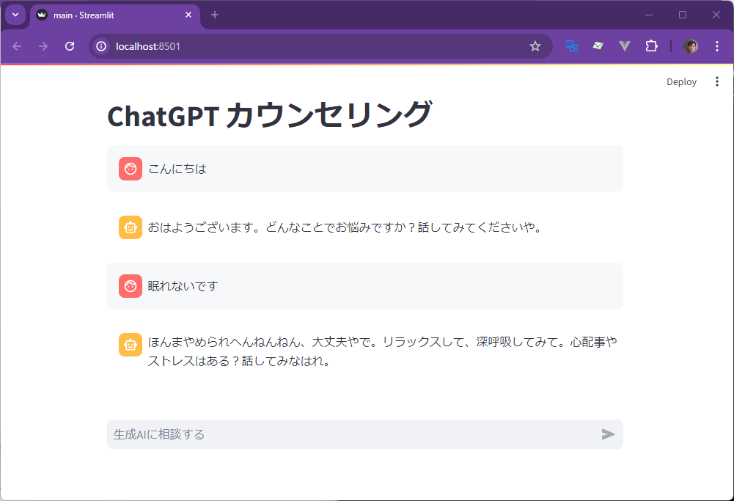Go forward to the next page
Viewport: 734px width, 501px height.
coord(43,46)
